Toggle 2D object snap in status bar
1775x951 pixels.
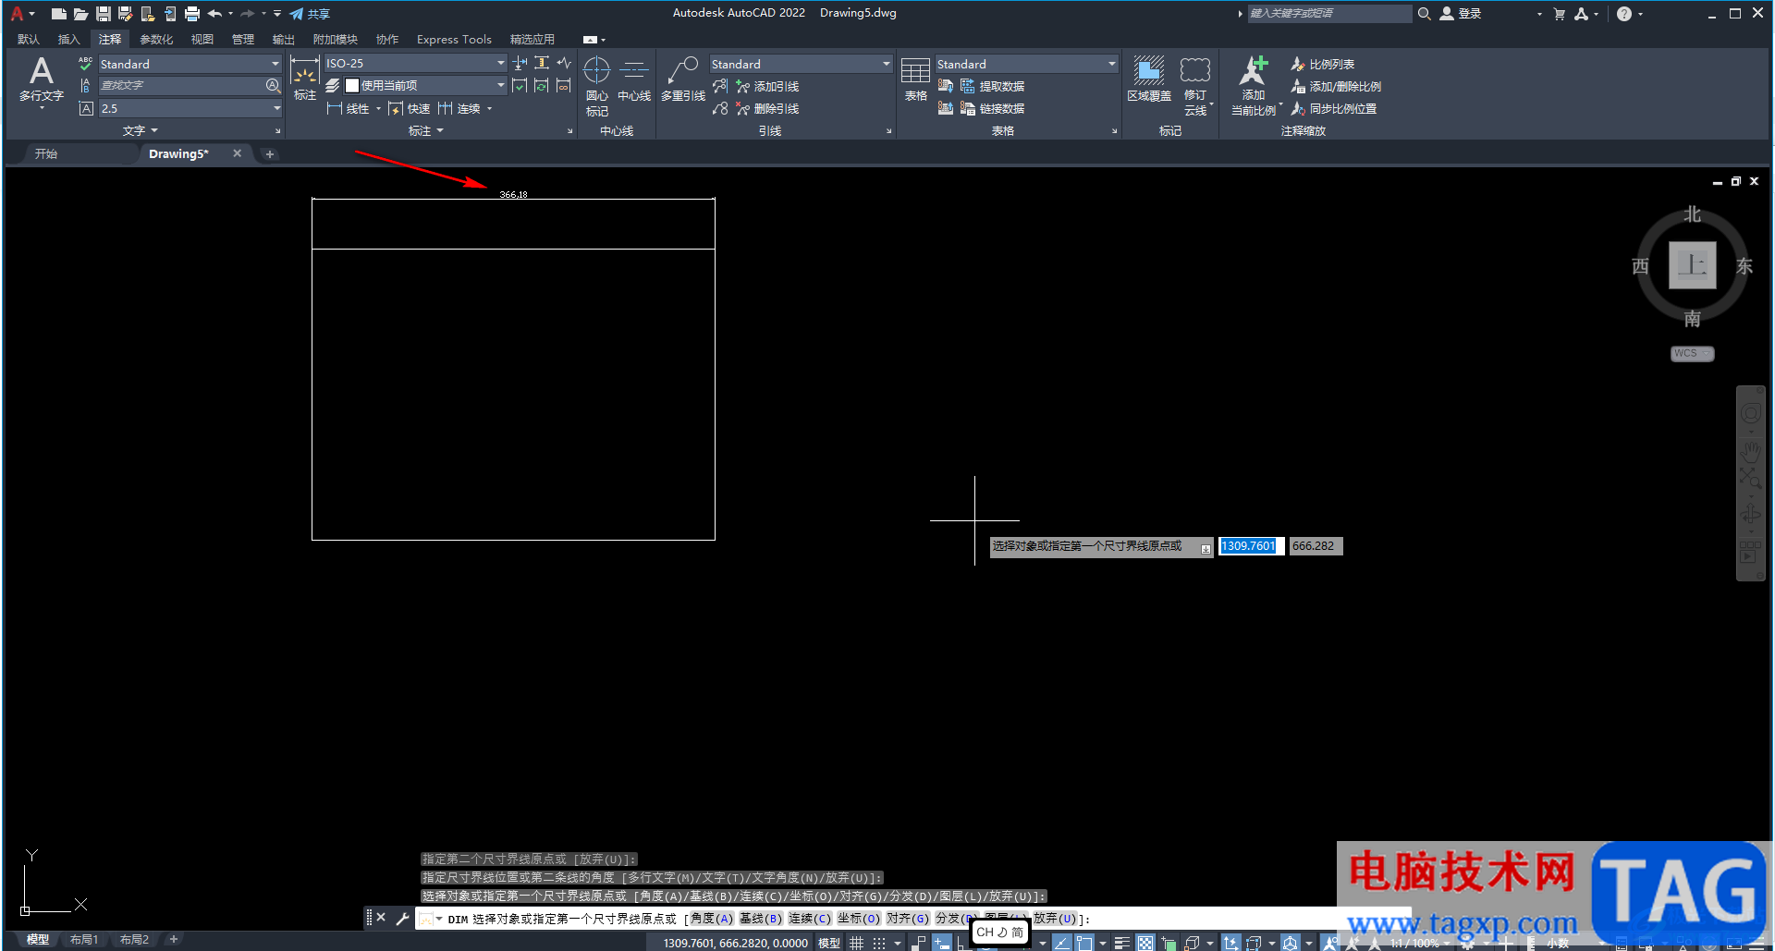pos(1084,943)
